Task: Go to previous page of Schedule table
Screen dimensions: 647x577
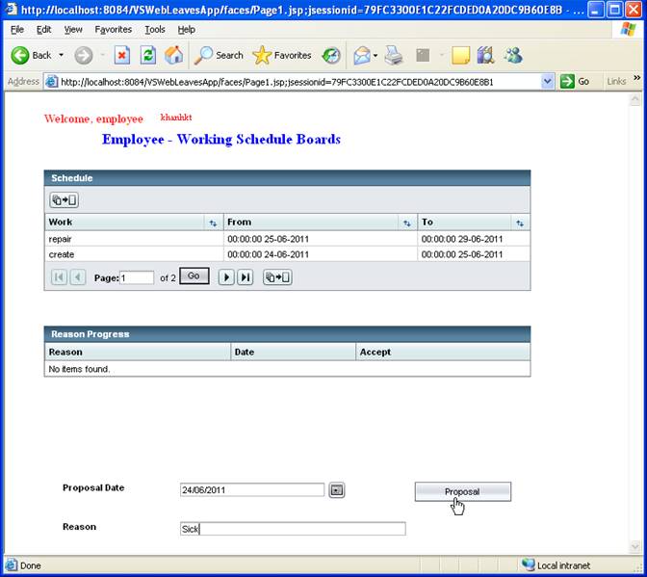Action: 78,277
